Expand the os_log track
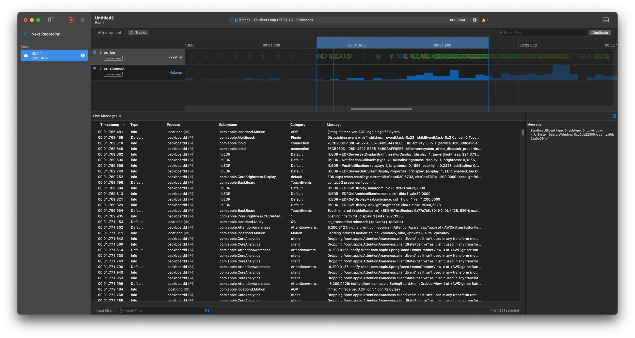The height and width of the screenshot is (338, 635). (x=101, y=53)
